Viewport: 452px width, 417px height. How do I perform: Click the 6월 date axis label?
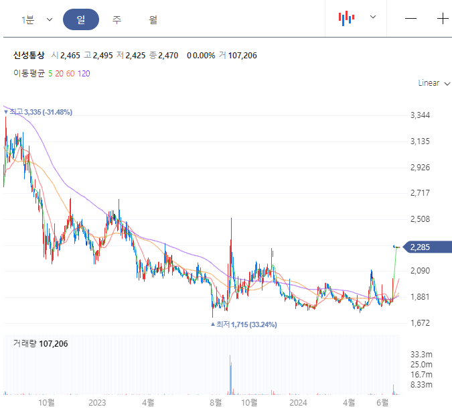click(382, 402)
